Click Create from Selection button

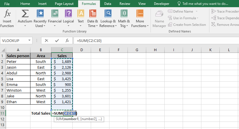pos(187,25)
